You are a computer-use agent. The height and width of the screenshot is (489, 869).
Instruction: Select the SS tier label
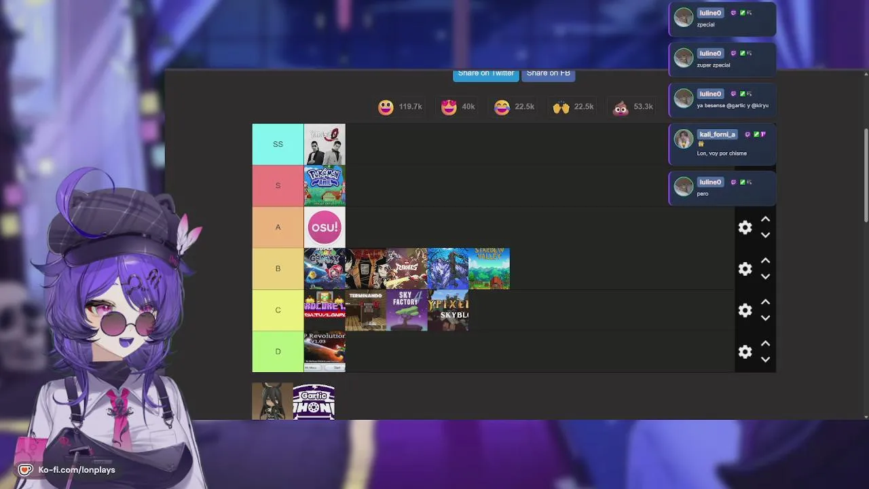(278, 144)
